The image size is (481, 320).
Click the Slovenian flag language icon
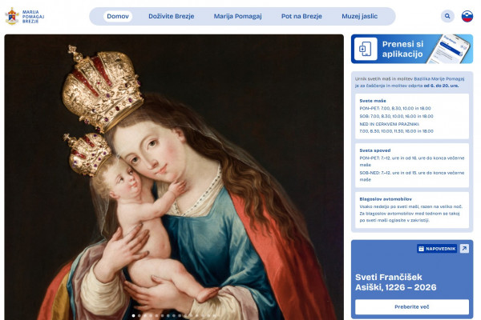(x=467, y=16)
